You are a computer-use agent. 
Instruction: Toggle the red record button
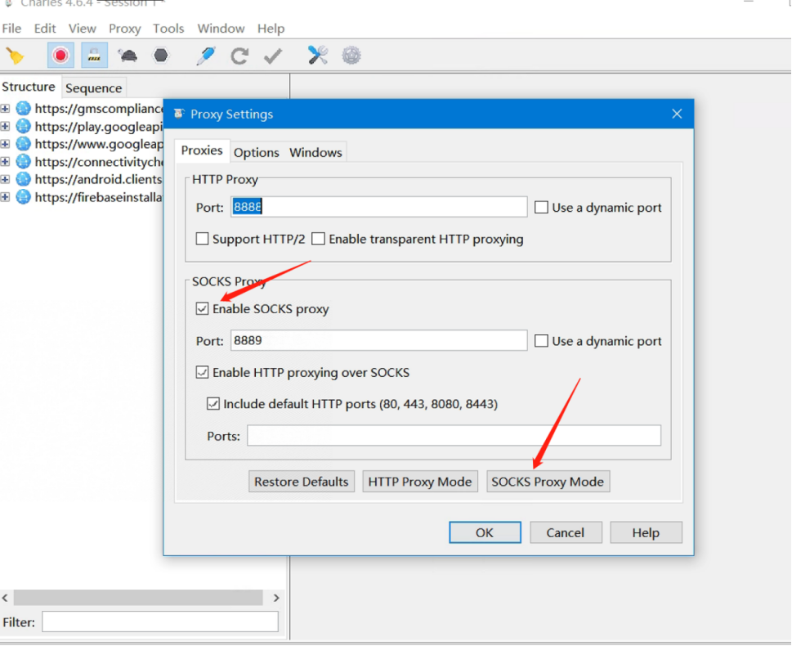[60, 55]
